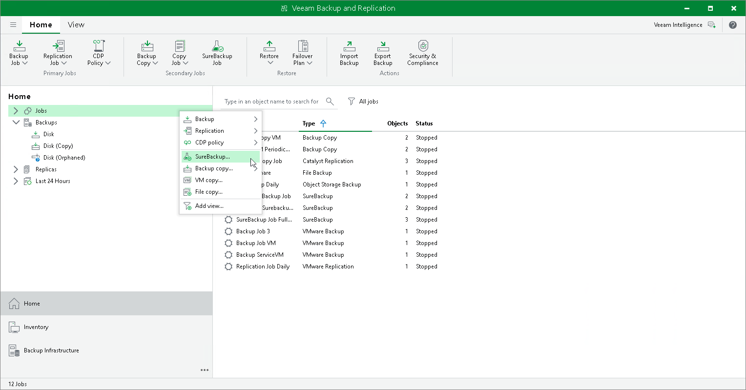Screen dimensions: 746x390
Task: Choose SureBackup... in the context menu
Action: [x=221, y=157]
